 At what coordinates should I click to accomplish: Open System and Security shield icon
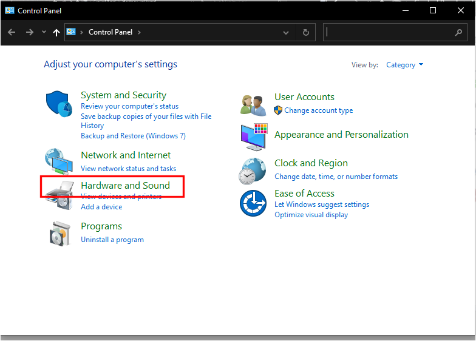click(59, 104)
